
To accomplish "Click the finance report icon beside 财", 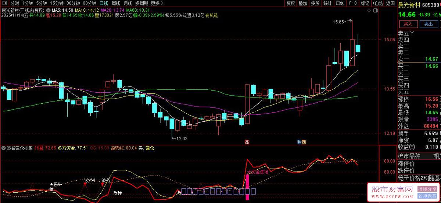I will (x=304, y=142).
